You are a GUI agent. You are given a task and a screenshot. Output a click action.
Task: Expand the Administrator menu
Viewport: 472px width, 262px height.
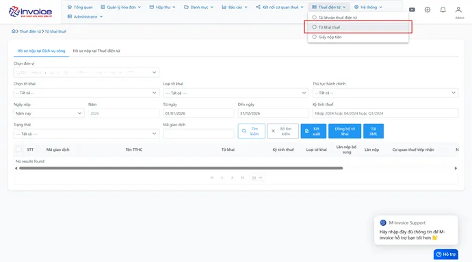pyautogui.click(x=86, y=16)
